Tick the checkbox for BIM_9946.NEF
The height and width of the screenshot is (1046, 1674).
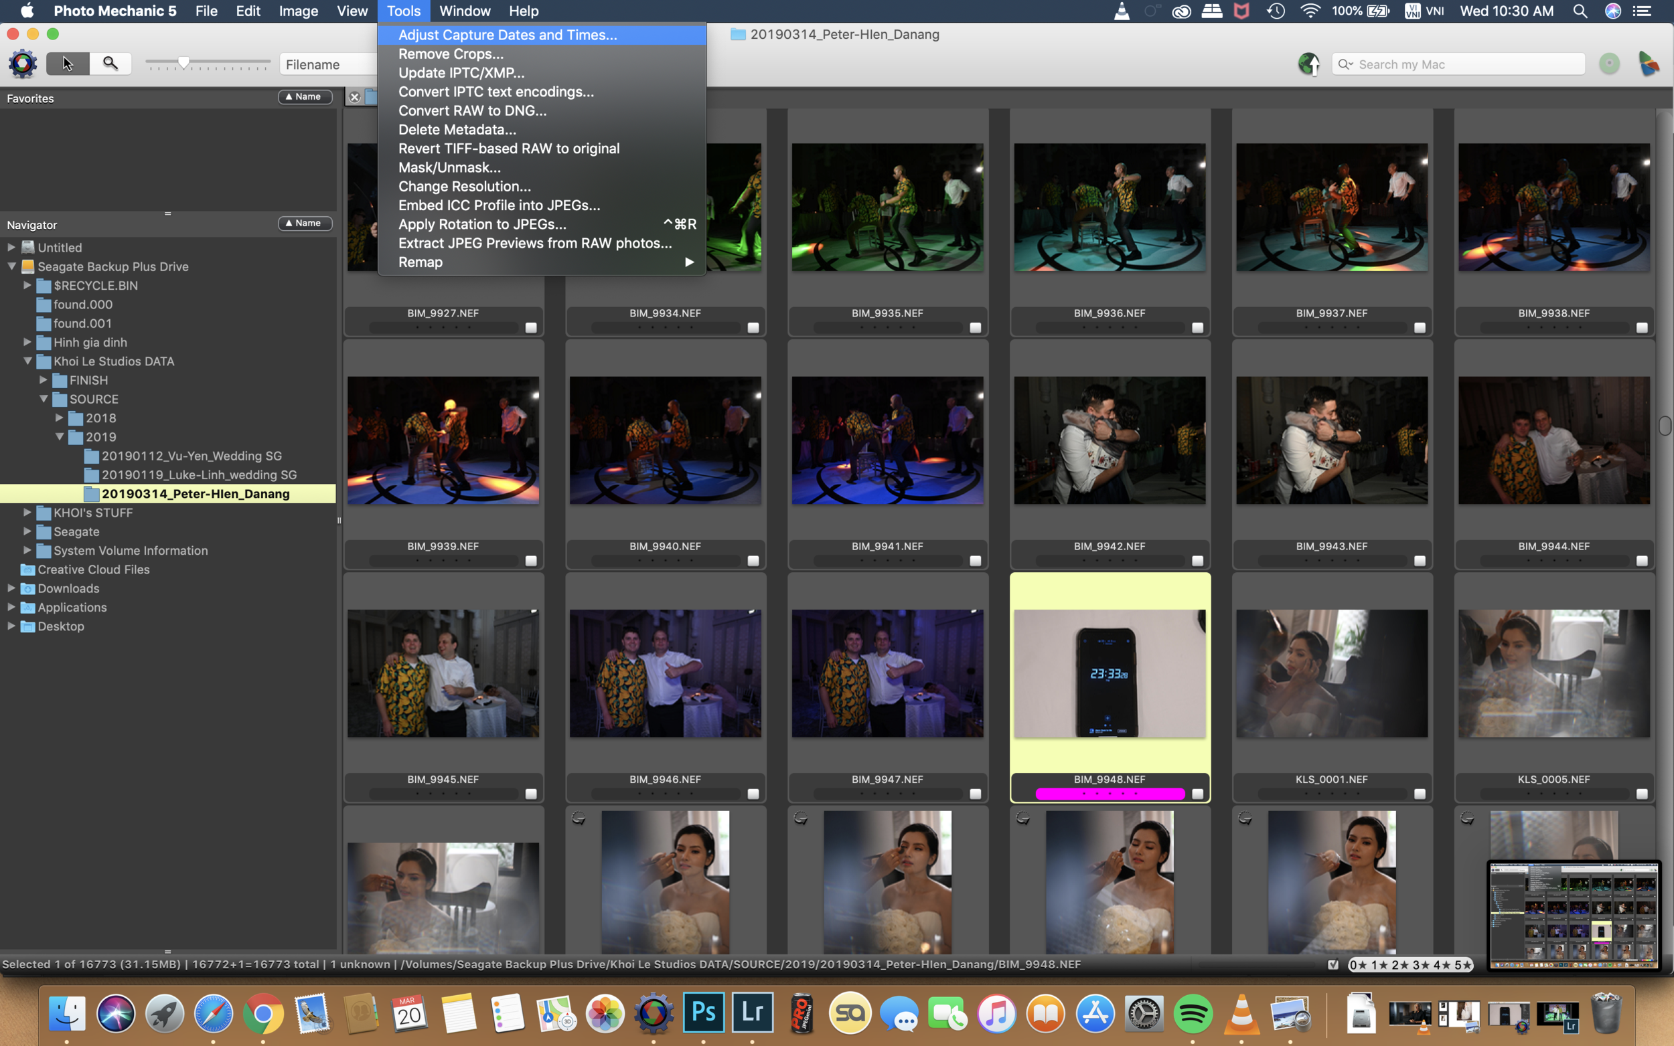click(753, 794)
